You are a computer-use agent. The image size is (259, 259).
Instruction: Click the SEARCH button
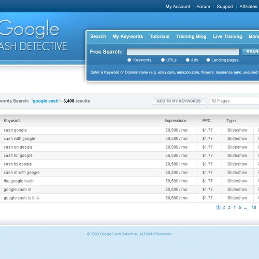click(x=251, y=52)
